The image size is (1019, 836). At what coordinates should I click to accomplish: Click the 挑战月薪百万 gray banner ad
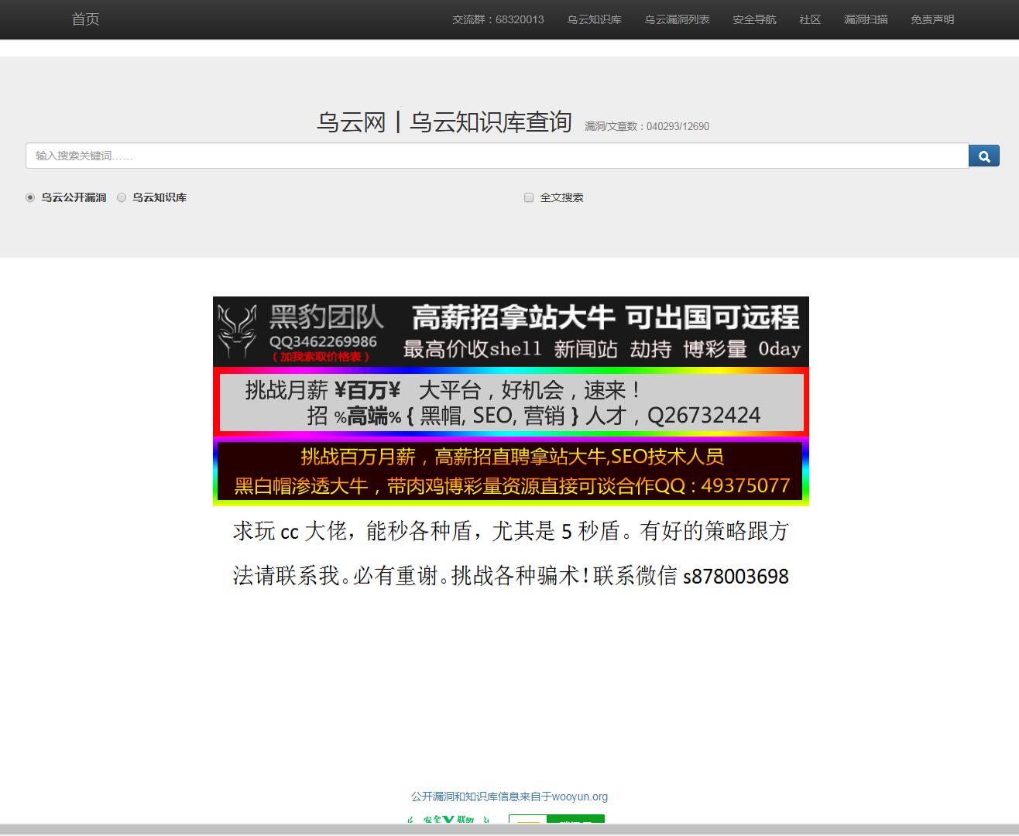click(x=511, y=402)
